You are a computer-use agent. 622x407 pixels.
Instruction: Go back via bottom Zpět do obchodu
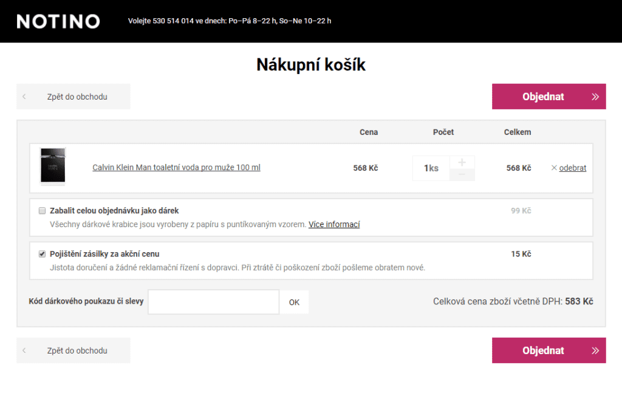point(73,351)
